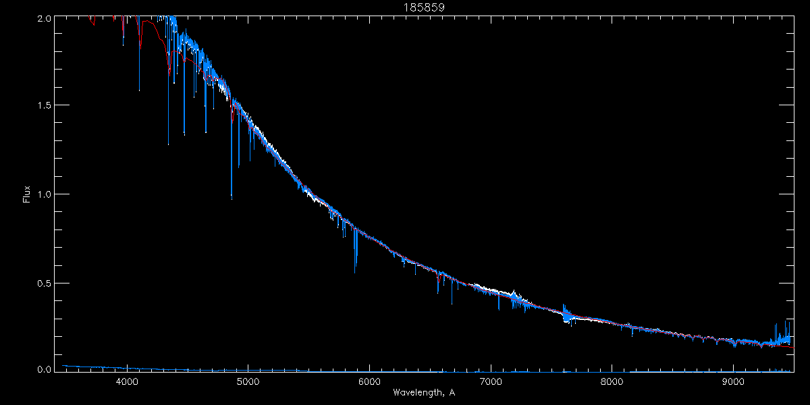
Task: Click the noisy spectrum spikes near 9400
Action: click(x=782, y=335)
